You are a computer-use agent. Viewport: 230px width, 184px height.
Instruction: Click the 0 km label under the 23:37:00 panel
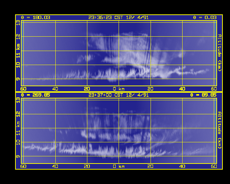pos(119,166)
